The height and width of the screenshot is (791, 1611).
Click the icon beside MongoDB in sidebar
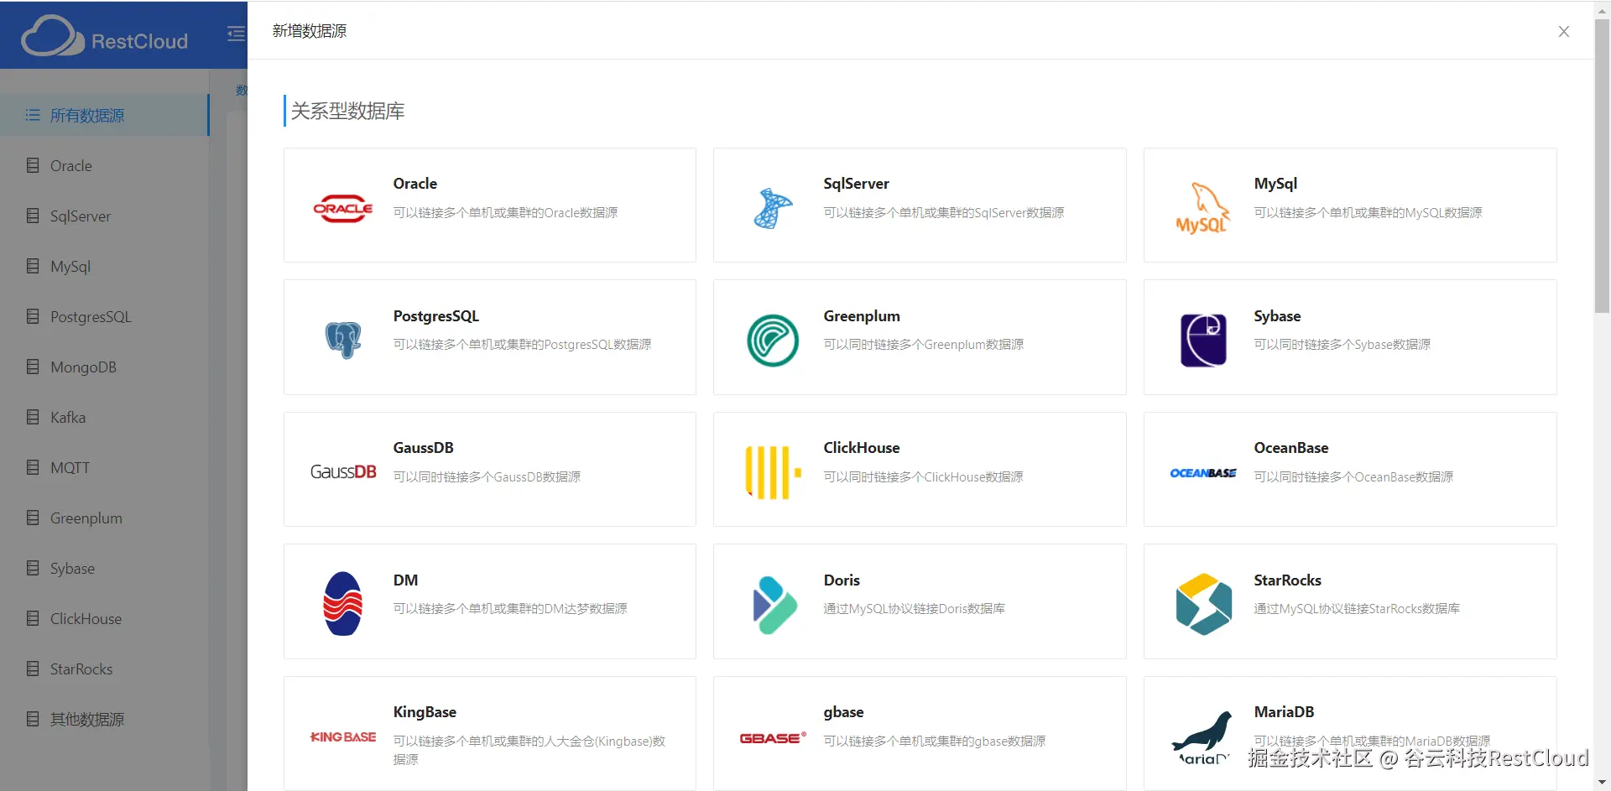tap(33, 367)
